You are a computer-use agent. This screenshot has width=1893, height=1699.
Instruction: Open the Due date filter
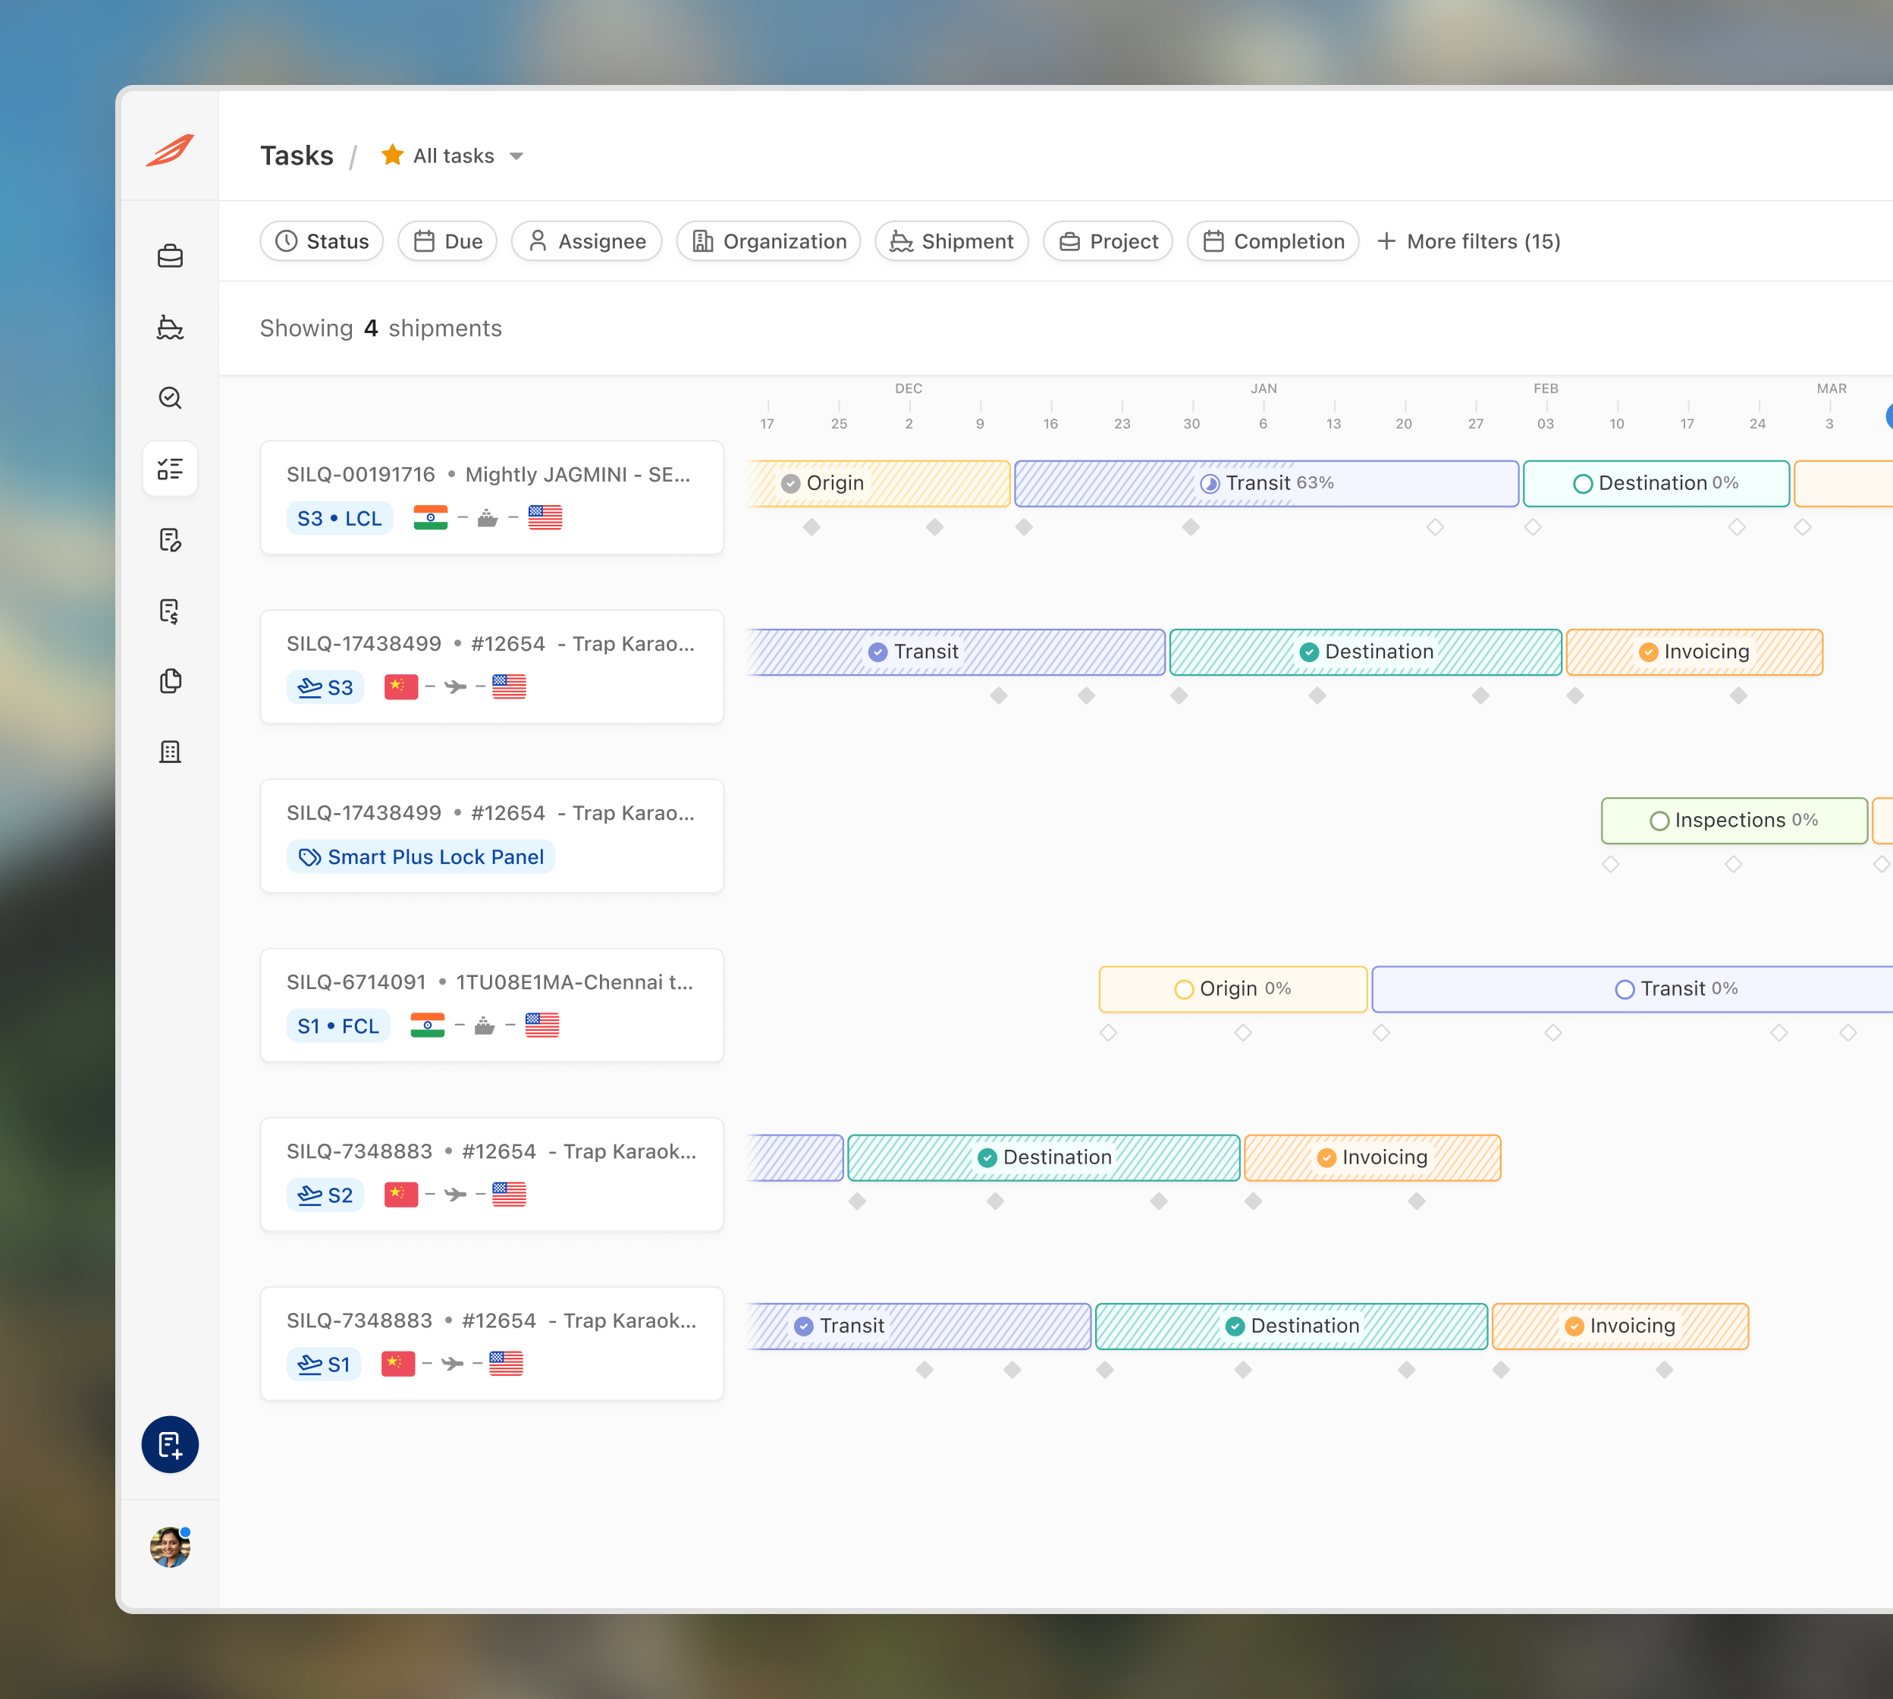448,241
